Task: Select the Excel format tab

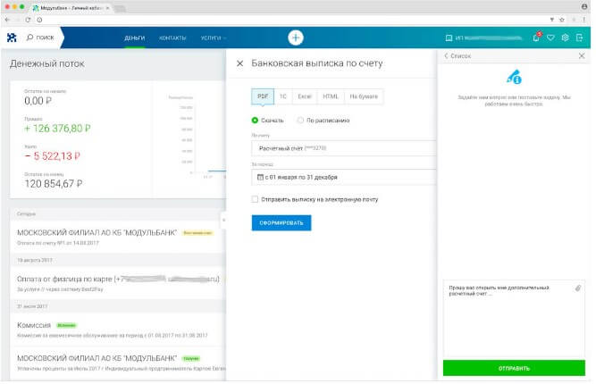Action: (x=305, y=96)
